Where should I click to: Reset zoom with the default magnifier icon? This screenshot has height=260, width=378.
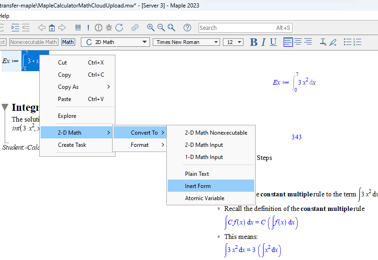point(171,28)
